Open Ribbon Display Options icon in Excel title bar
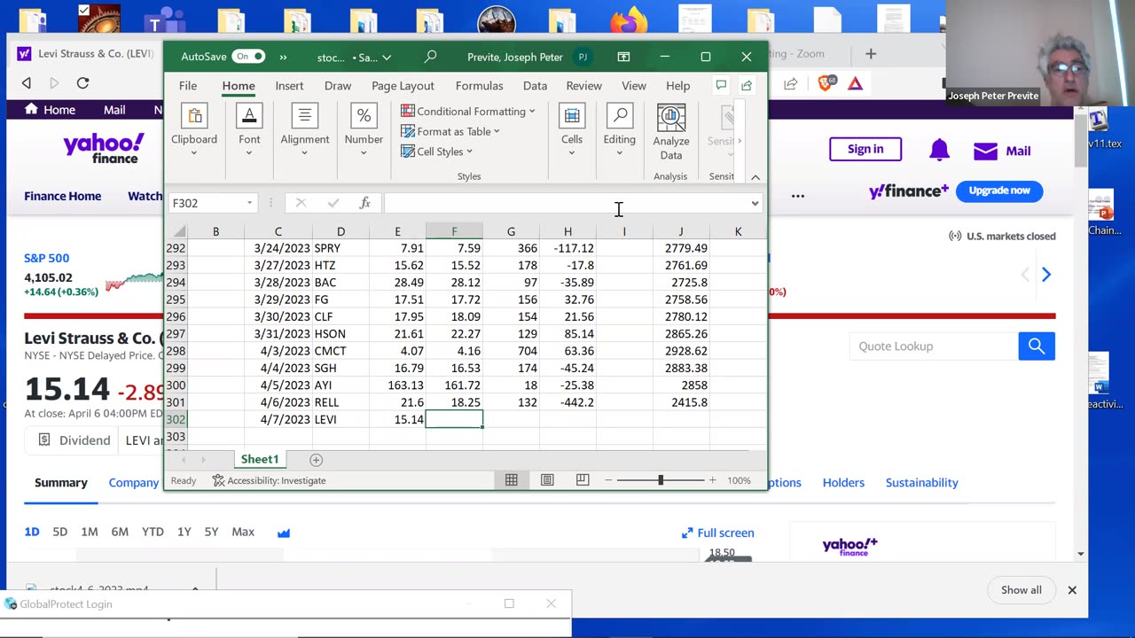Viewport: 1135px width, 638px height. [x=623, y=57]
